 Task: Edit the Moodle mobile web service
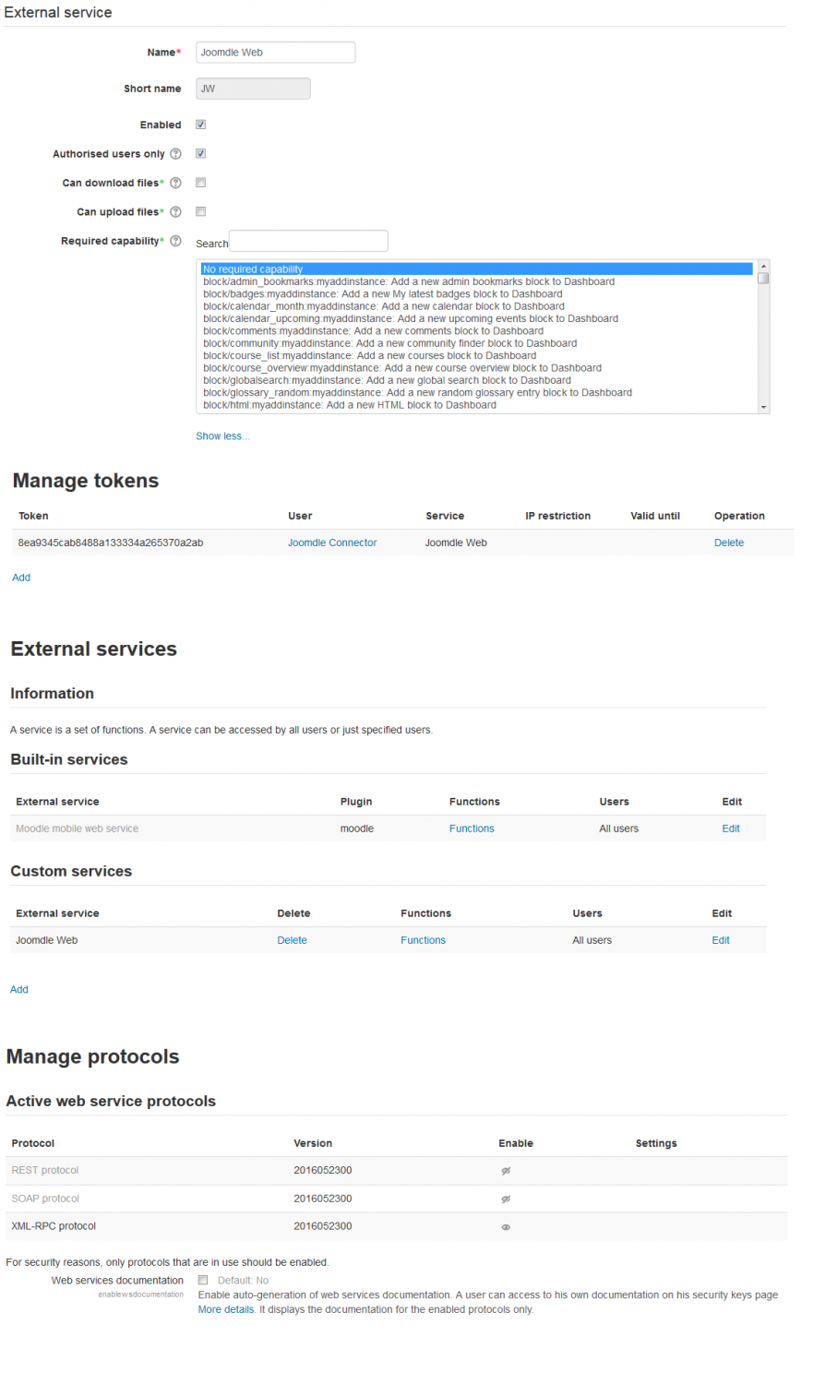point(730,829)
